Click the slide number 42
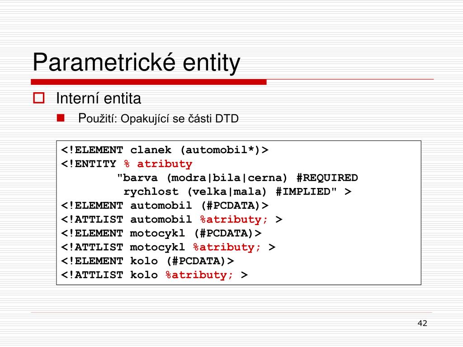This screenshot has width=463, height=347. tap(422, 323)
